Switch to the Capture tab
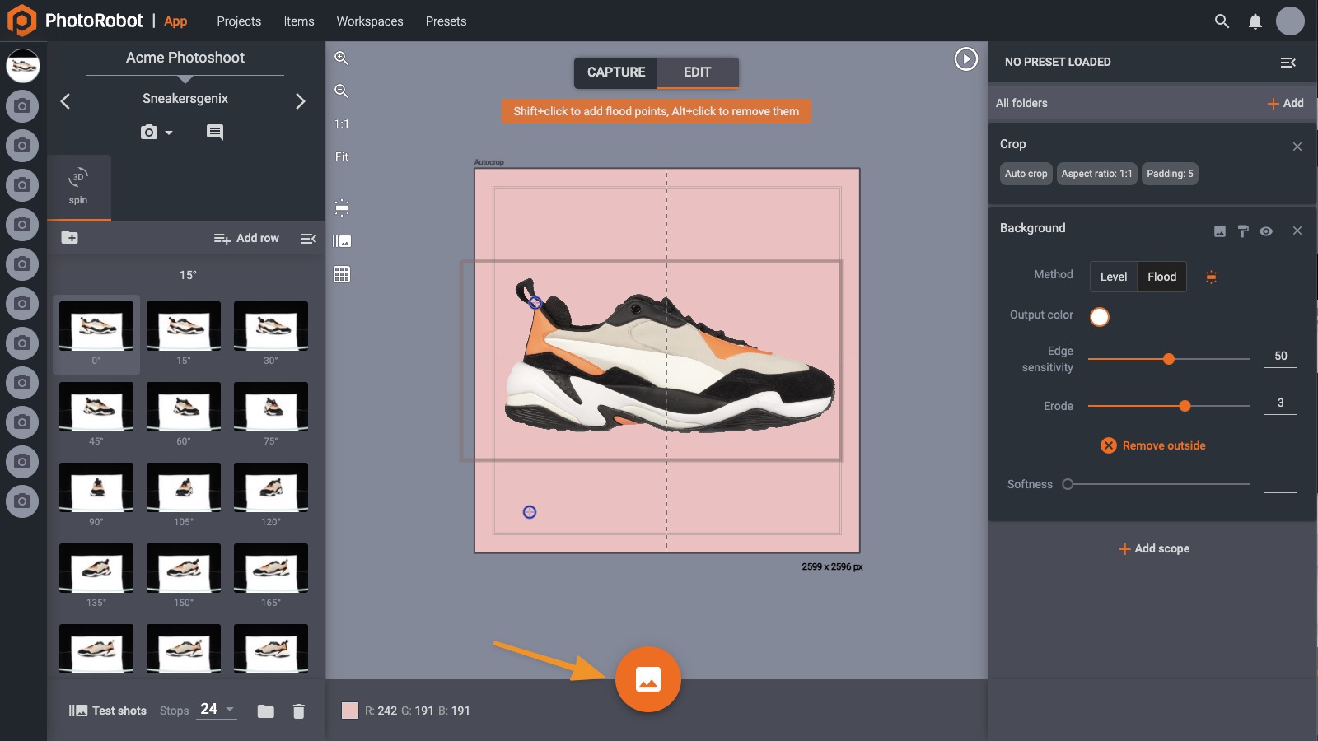The height and width of the screenshot is (741, 1318). [x=615, y=72]
